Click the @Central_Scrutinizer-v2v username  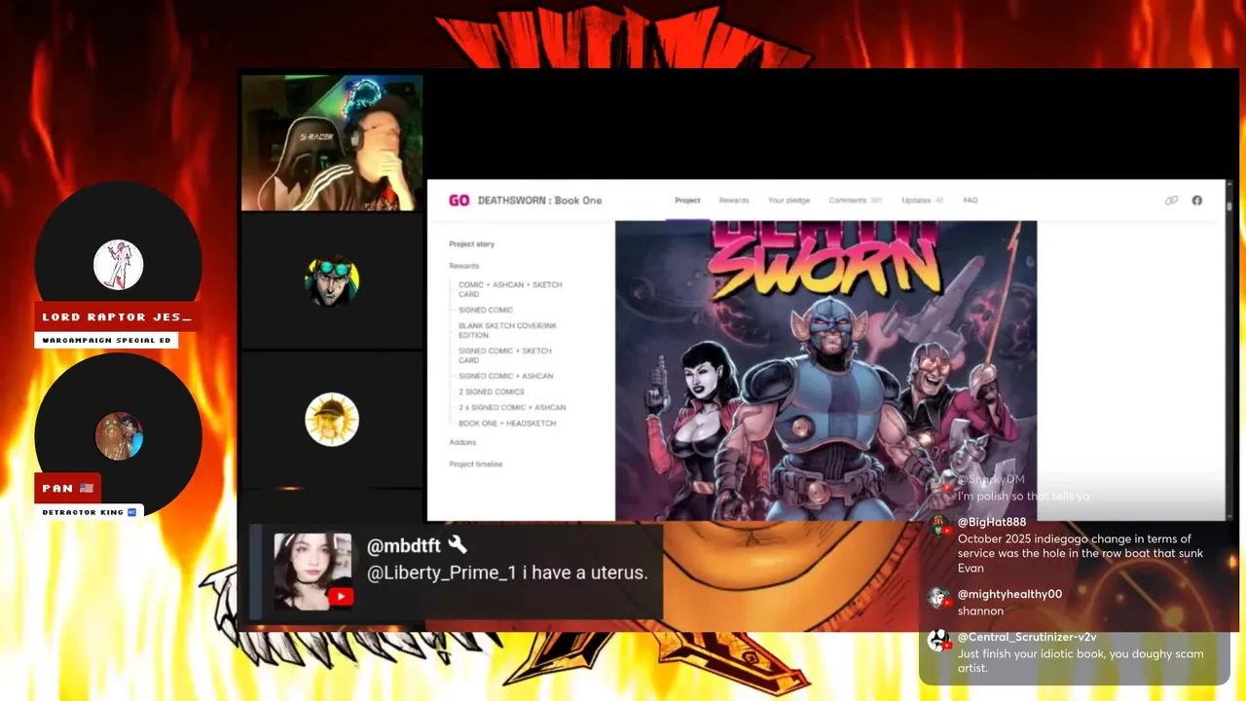pos(1027,637)
